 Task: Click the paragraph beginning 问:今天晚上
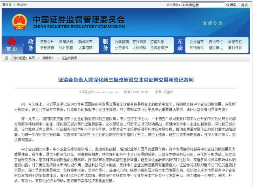point(125,107)
